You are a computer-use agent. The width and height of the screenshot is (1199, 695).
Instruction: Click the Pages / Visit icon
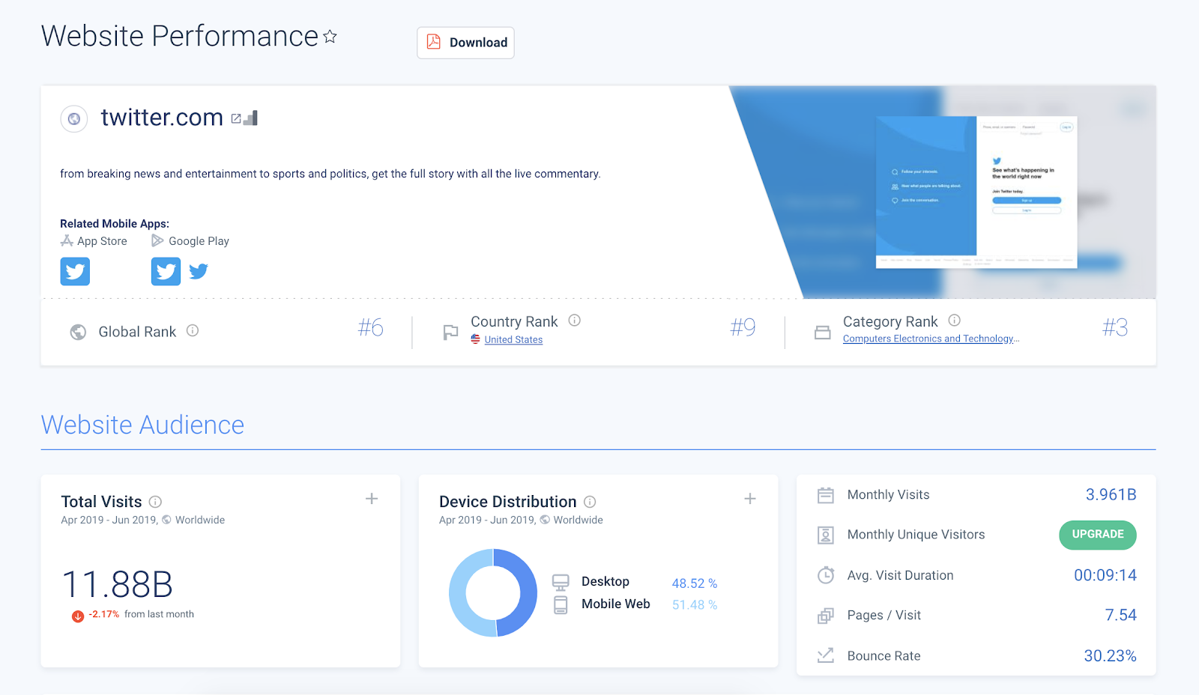pos(826,616)
